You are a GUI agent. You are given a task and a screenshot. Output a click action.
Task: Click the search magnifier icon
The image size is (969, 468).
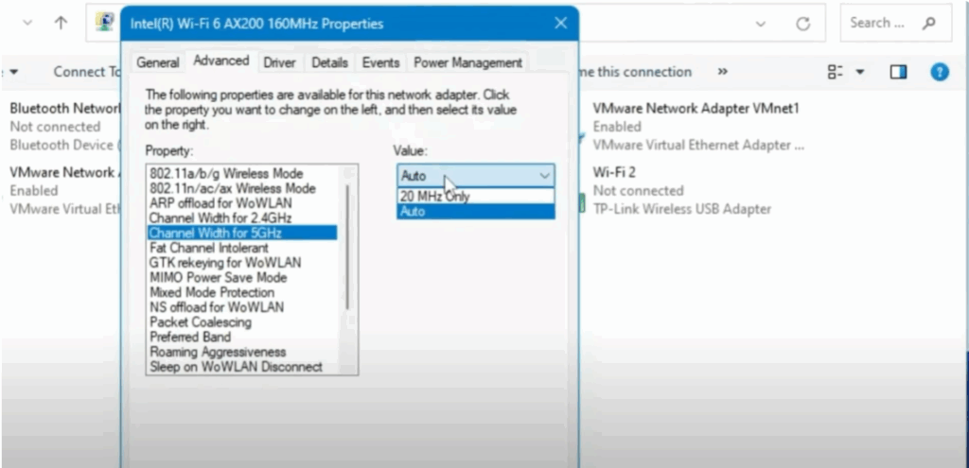(928, 24)
